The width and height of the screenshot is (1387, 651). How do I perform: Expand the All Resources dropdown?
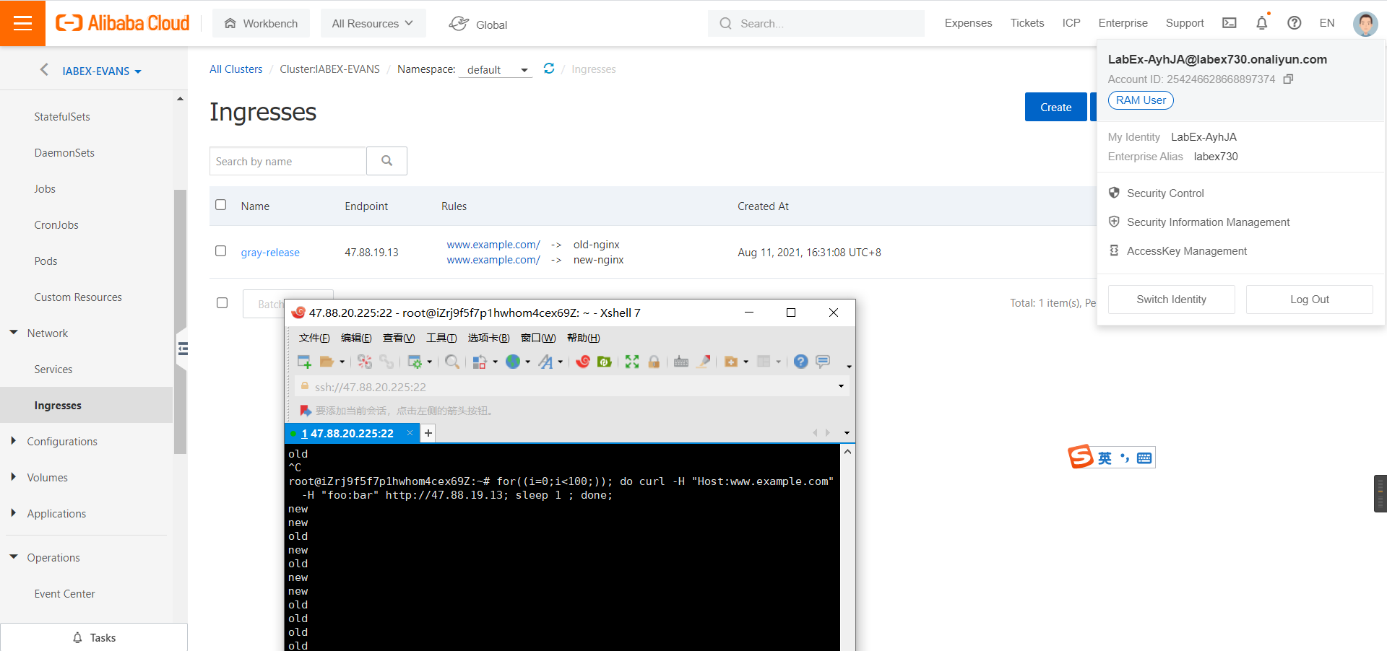point(373,22)
